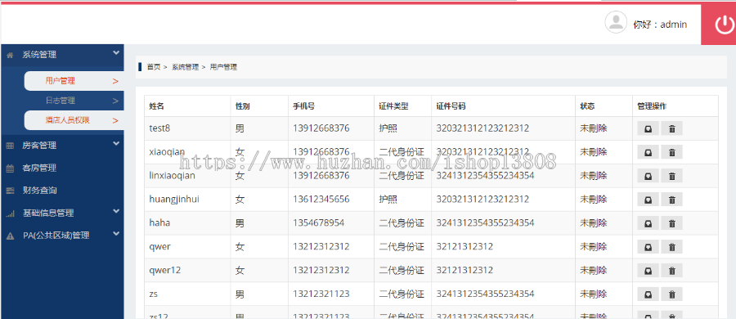Image resolution: width=736 pixels, height=319 pixels.
Task: Click the 状态 column header
Action: (x=587, y=106)
